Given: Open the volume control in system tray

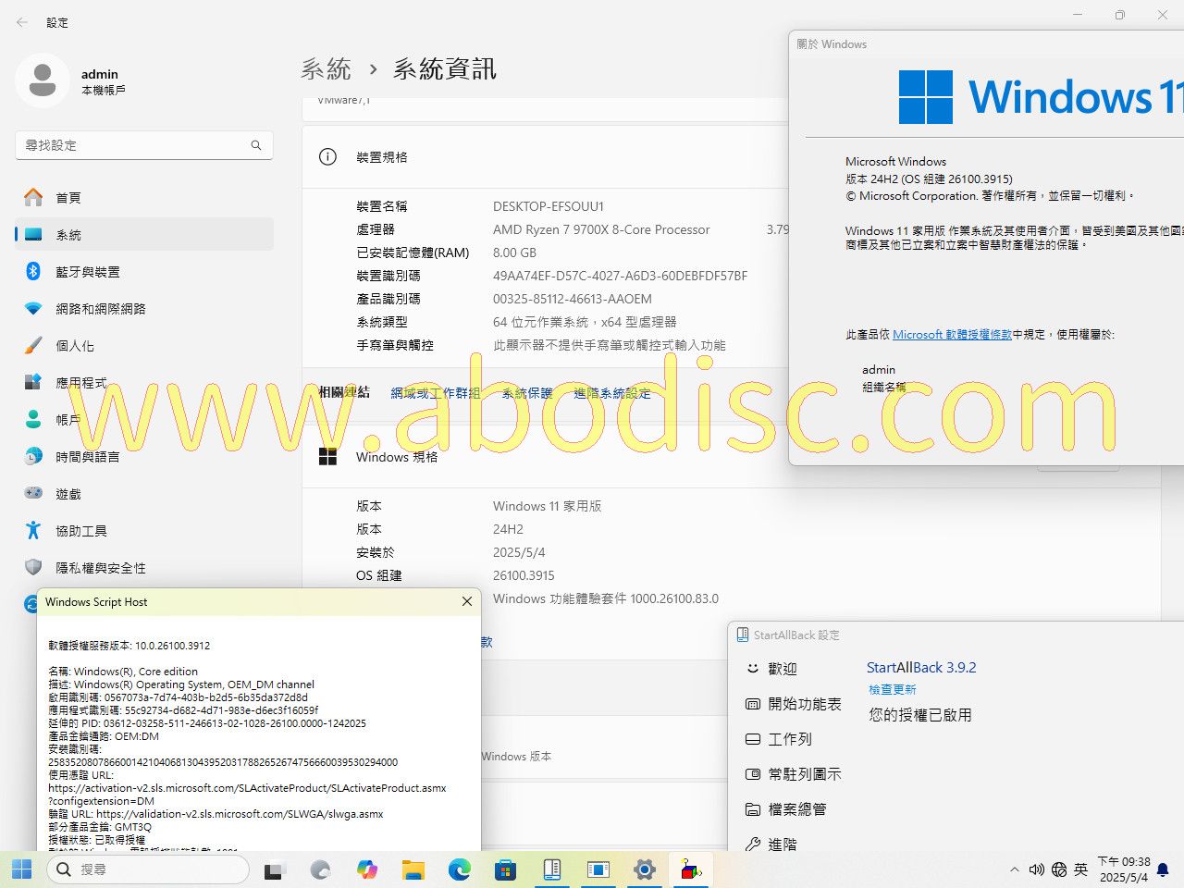Looking at the screenshot, I should click(1037, 869).
